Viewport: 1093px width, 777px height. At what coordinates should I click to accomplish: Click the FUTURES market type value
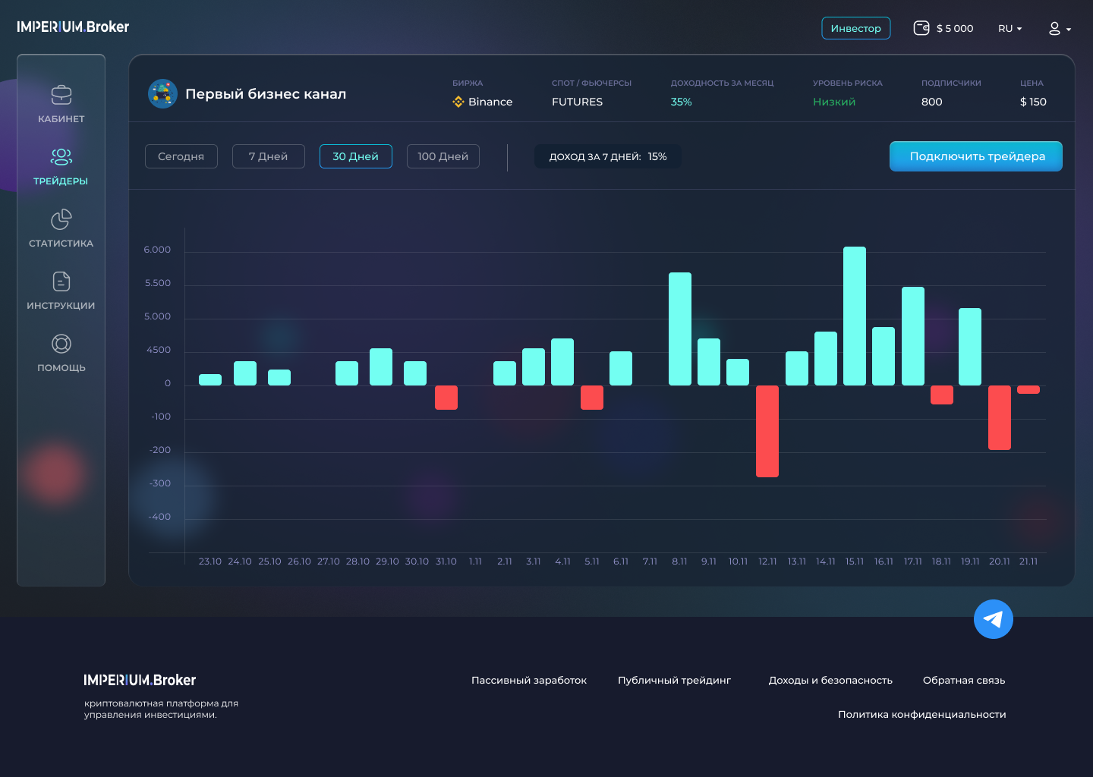[x=577, y=102]
